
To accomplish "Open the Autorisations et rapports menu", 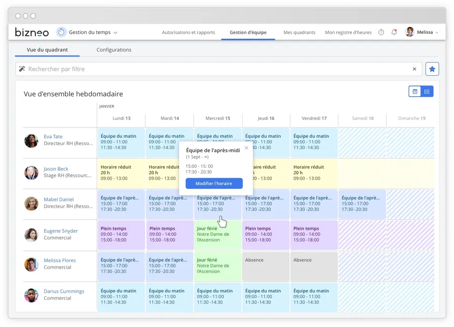I will 188,32.
